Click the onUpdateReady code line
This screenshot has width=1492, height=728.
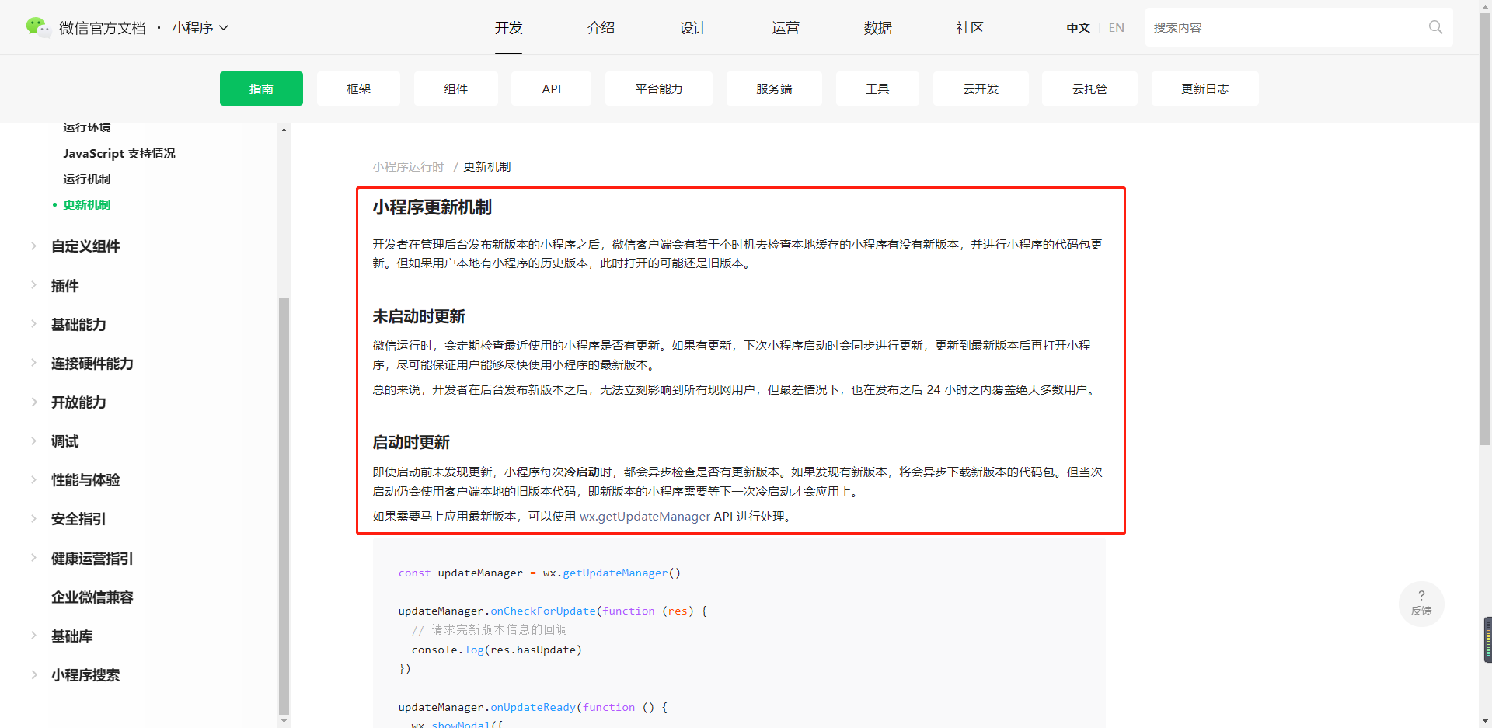[533, 708]
